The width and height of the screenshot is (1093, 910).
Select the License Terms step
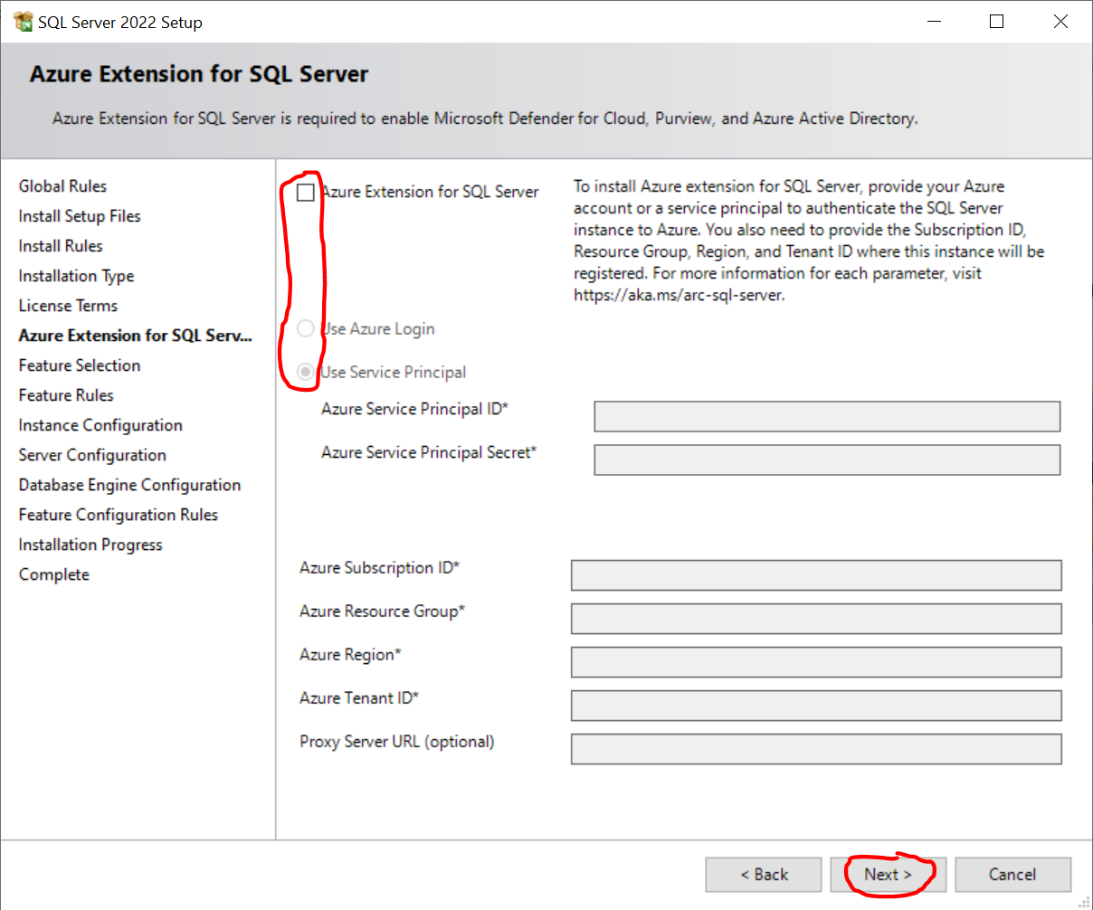point(68,306)
